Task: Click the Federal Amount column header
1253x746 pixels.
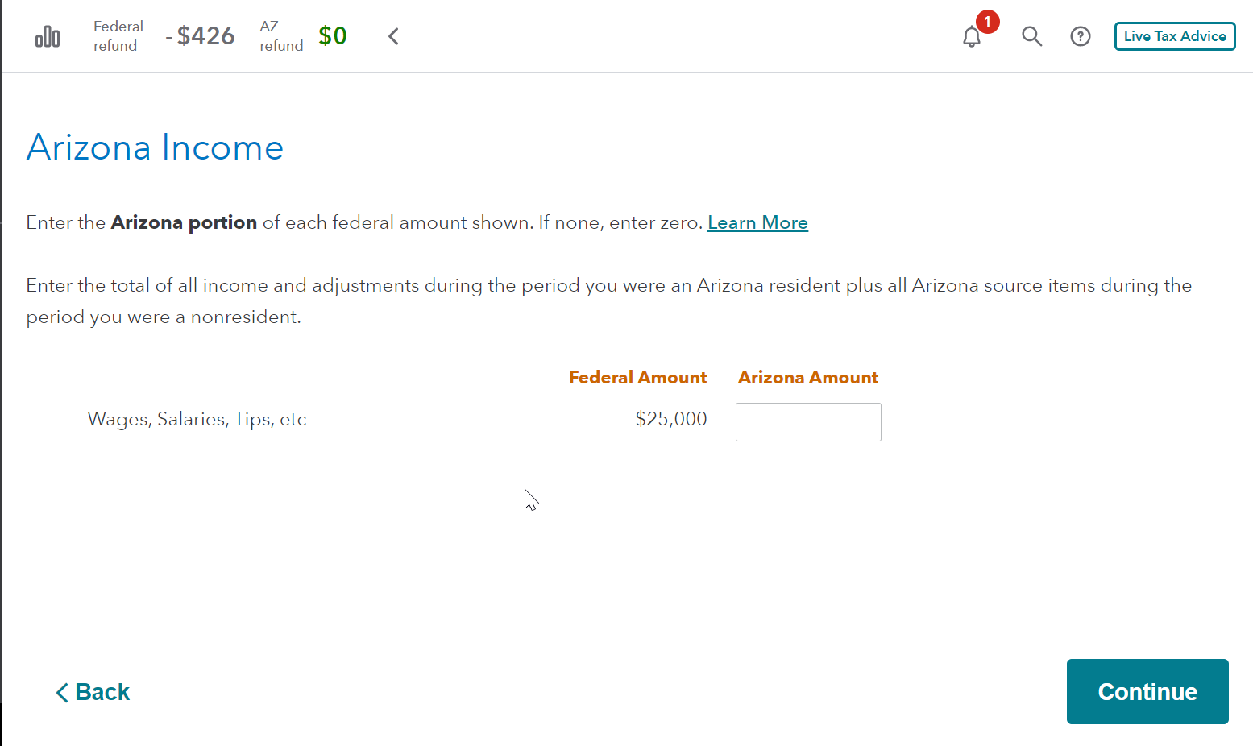Action: tap(637, 378)
